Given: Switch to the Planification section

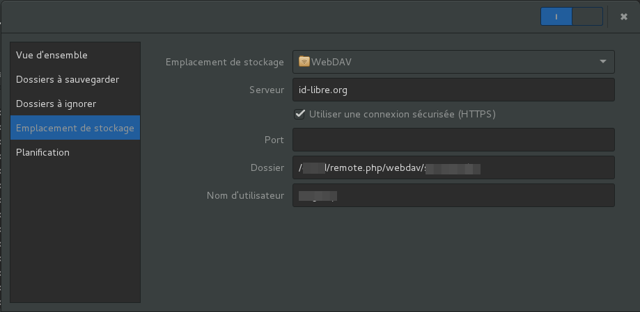Looking at the screenshot, I should pyautogui.click(x=43, y=152).
